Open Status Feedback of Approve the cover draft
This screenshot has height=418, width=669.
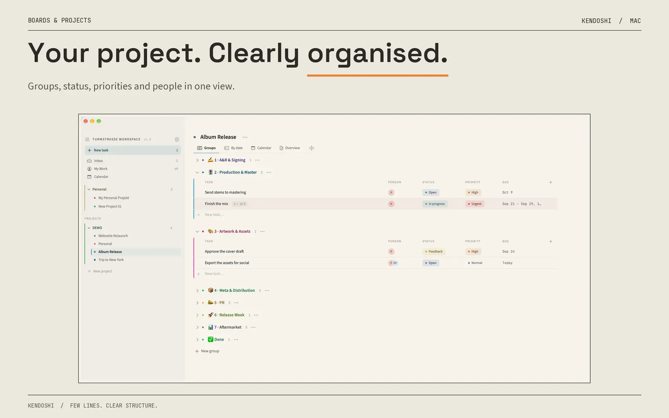(x=434, y=252)
